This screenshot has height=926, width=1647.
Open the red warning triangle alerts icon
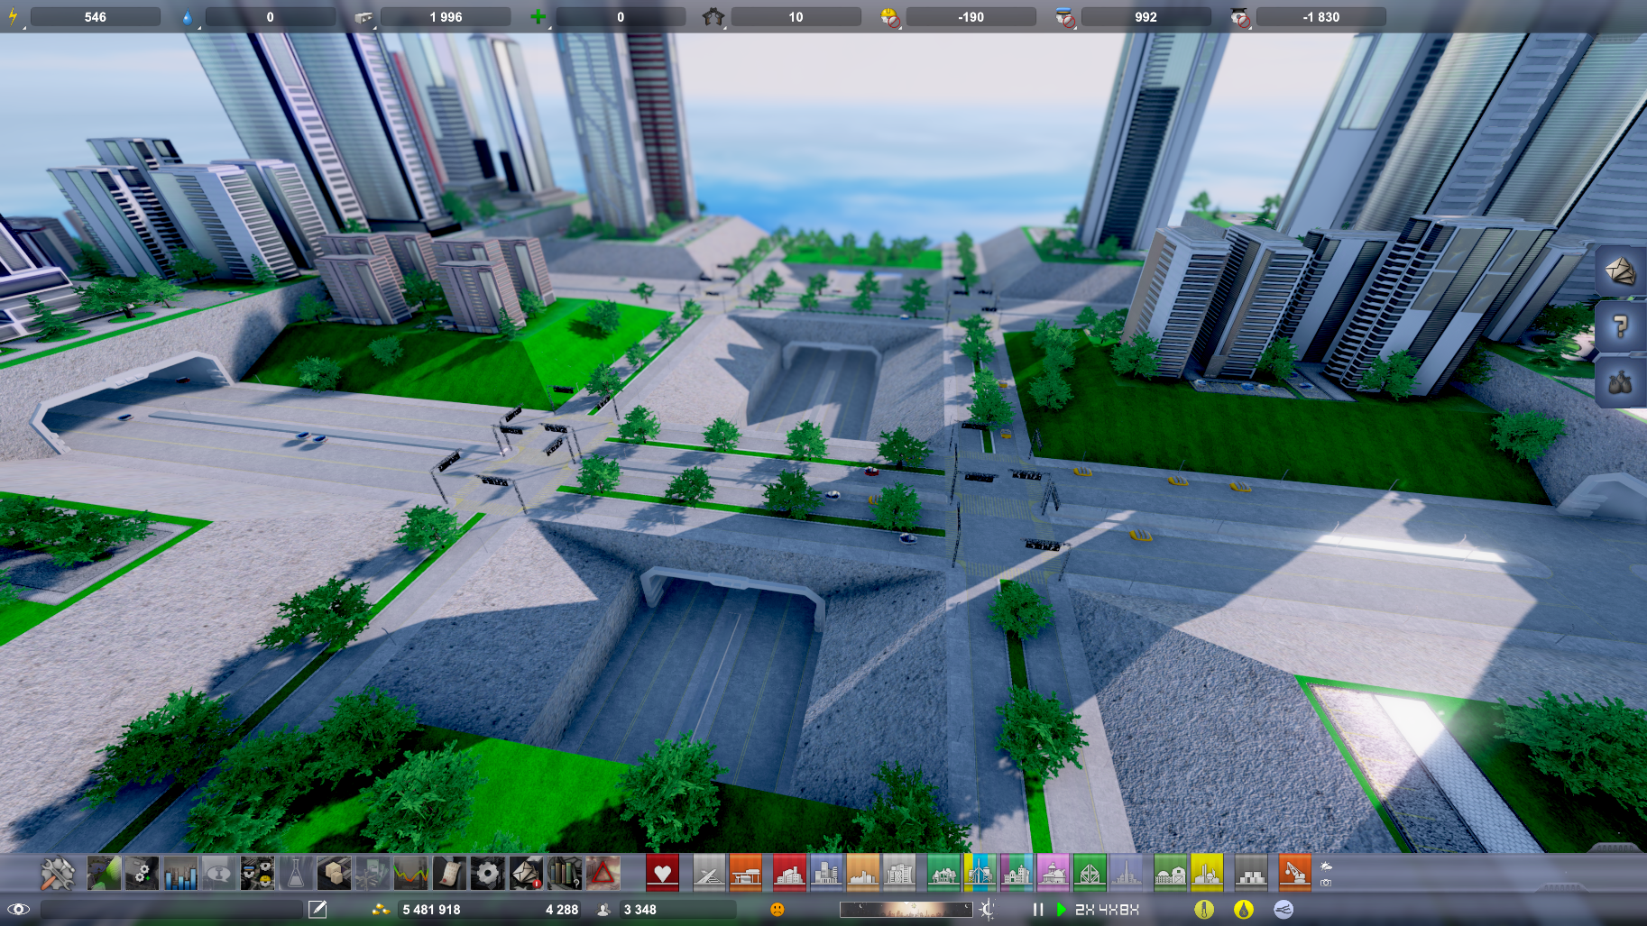[x=603, y=873]
